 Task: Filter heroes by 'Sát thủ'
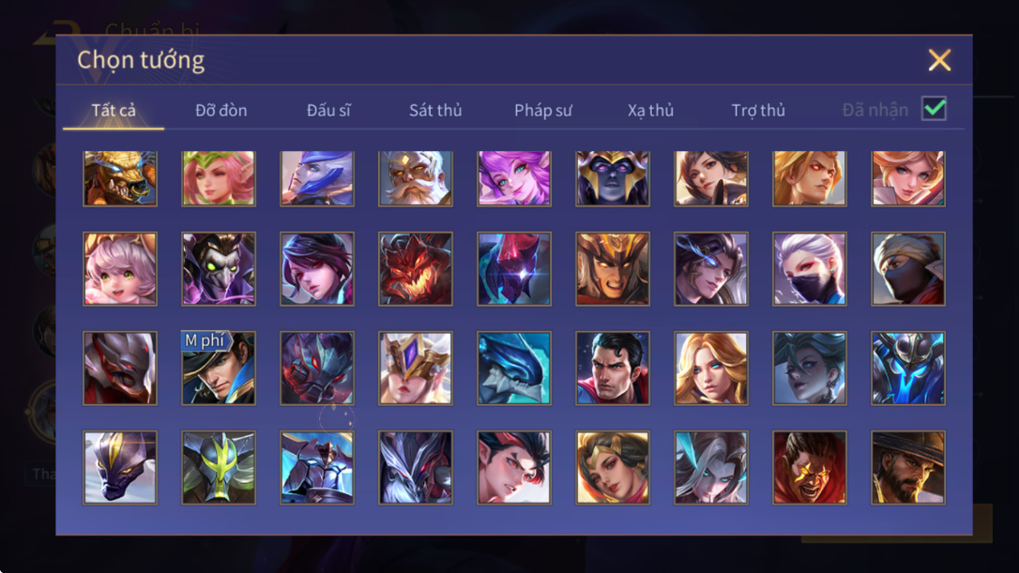point(435,111)
